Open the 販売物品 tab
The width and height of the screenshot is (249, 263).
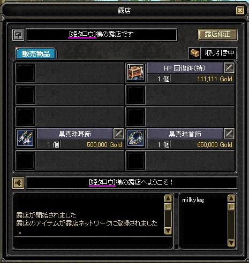click(x=36, y=53)
